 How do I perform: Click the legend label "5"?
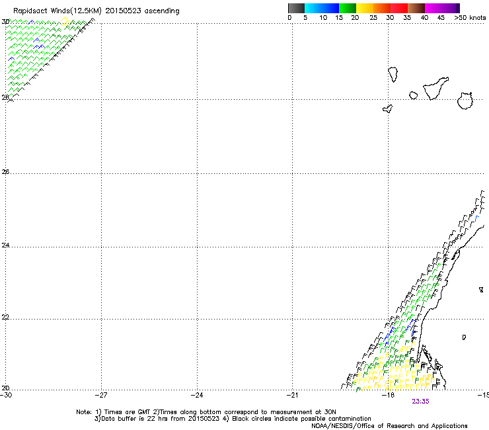click(305, 18)
